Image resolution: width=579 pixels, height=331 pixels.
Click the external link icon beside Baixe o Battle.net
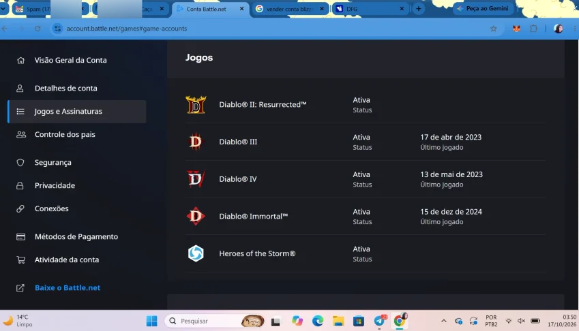coord(20,288)
